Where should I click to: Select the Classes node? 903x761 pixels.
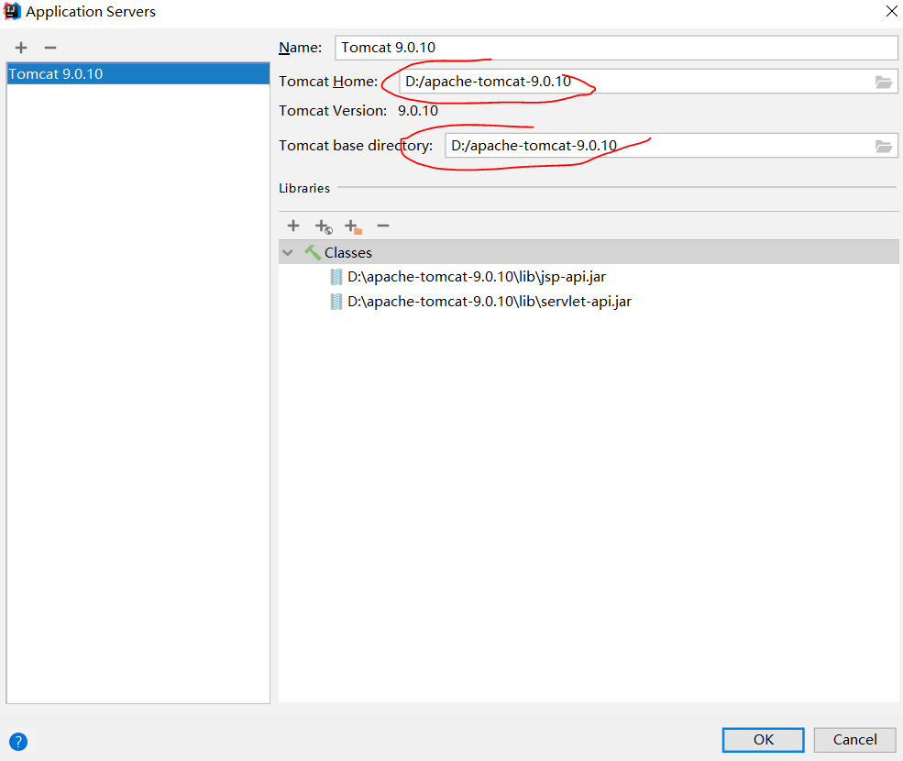pyautogui.click(x=589, y=252)
